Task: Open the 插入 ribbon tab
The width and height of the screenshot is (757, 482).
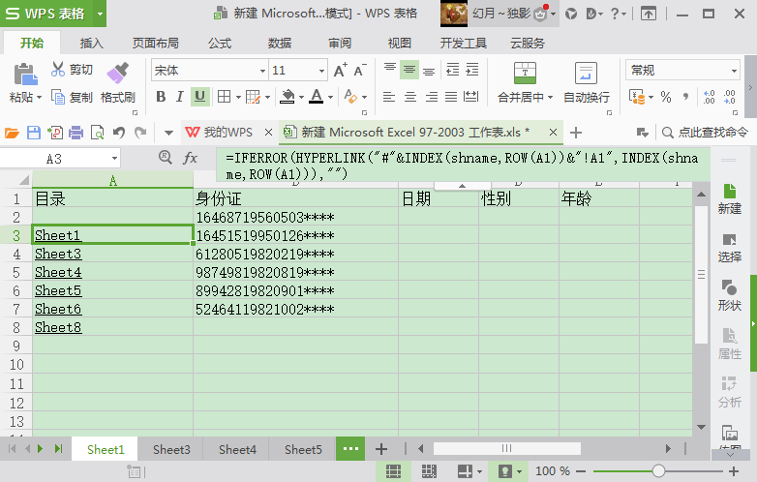Action: [x=91, y=44]
